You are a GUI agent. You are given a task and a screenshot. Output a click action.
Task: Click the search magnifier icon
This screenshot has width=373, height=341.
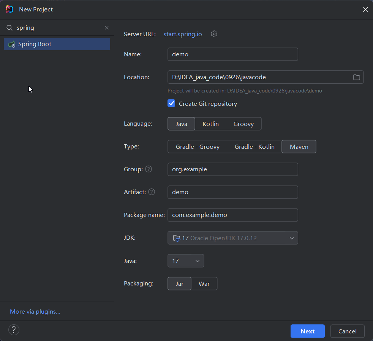pos(9,28)
